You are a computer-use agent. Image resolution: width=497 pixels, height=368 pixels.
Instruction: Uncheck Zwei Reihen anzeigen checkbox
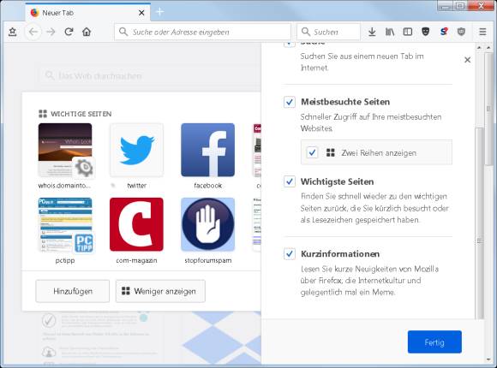[312, 152]
